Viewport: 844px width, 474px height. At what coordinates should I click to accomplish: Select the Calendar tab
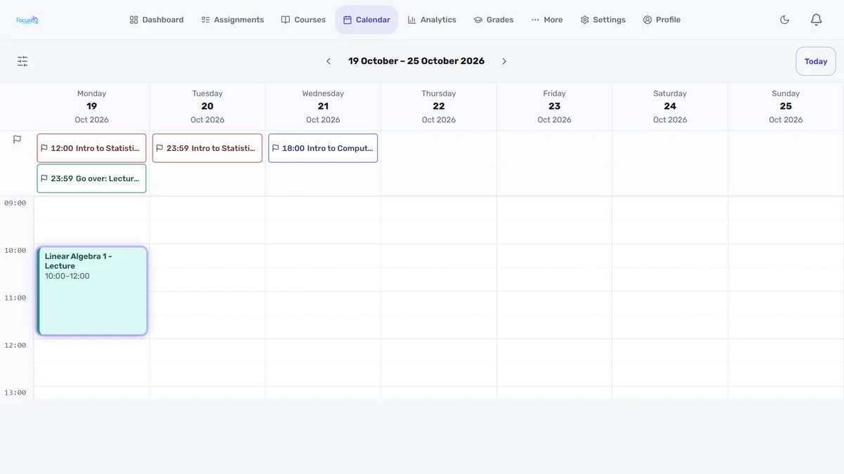pos(366,20)
